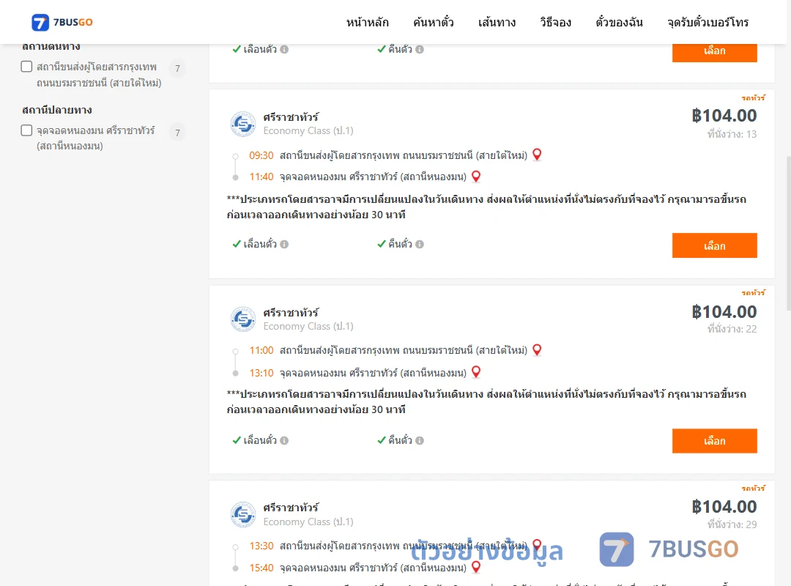Open ตั๋วของฉัน page
Screen dimensions: 791x586
pyautogui.click(x=619, y=23)
